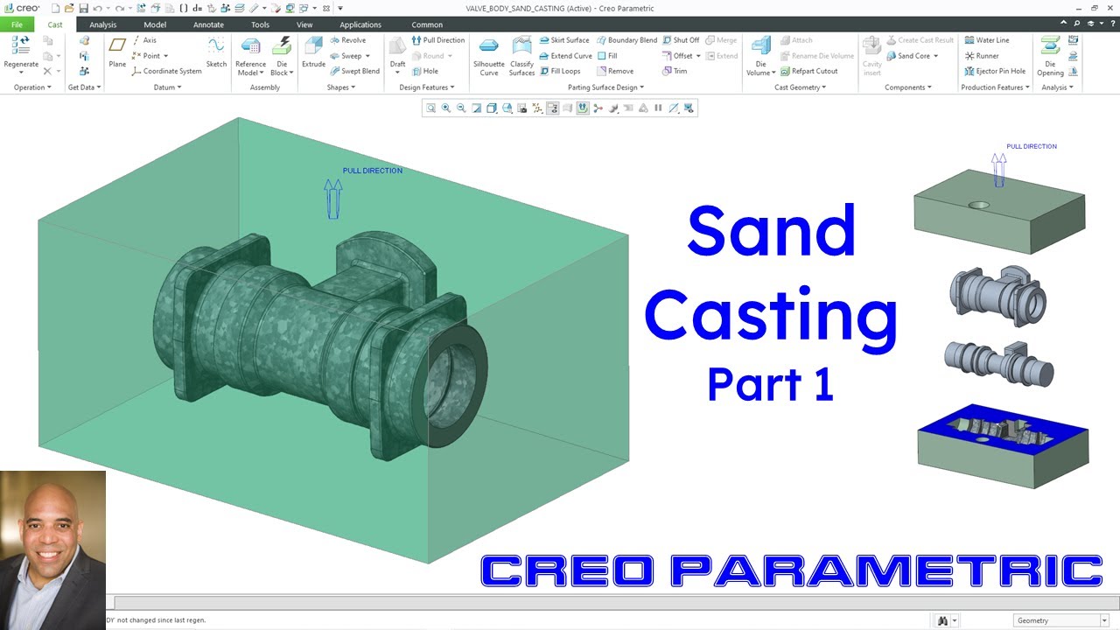Select the Shut Off tool
This screenshot has width=1120, height=630.
point(681,40)
